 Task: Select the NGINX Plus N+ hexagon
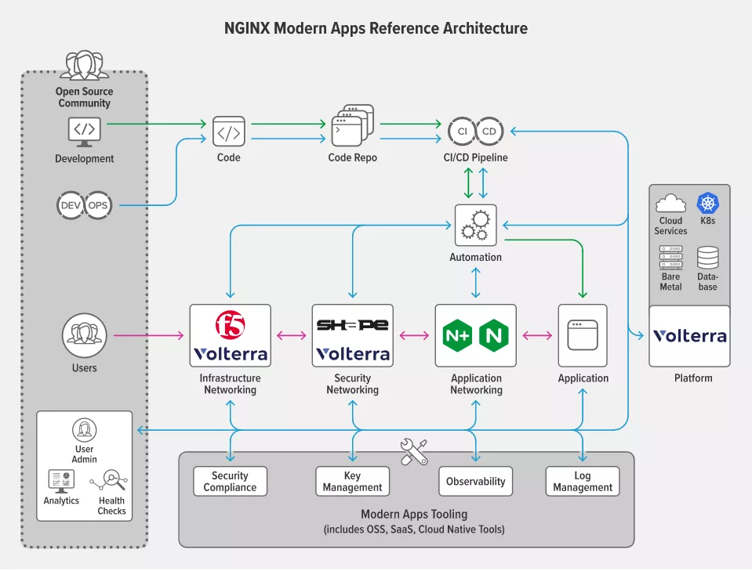click(x=456, y=335)
